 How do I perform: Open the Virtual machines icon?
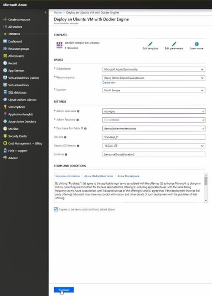5,85
